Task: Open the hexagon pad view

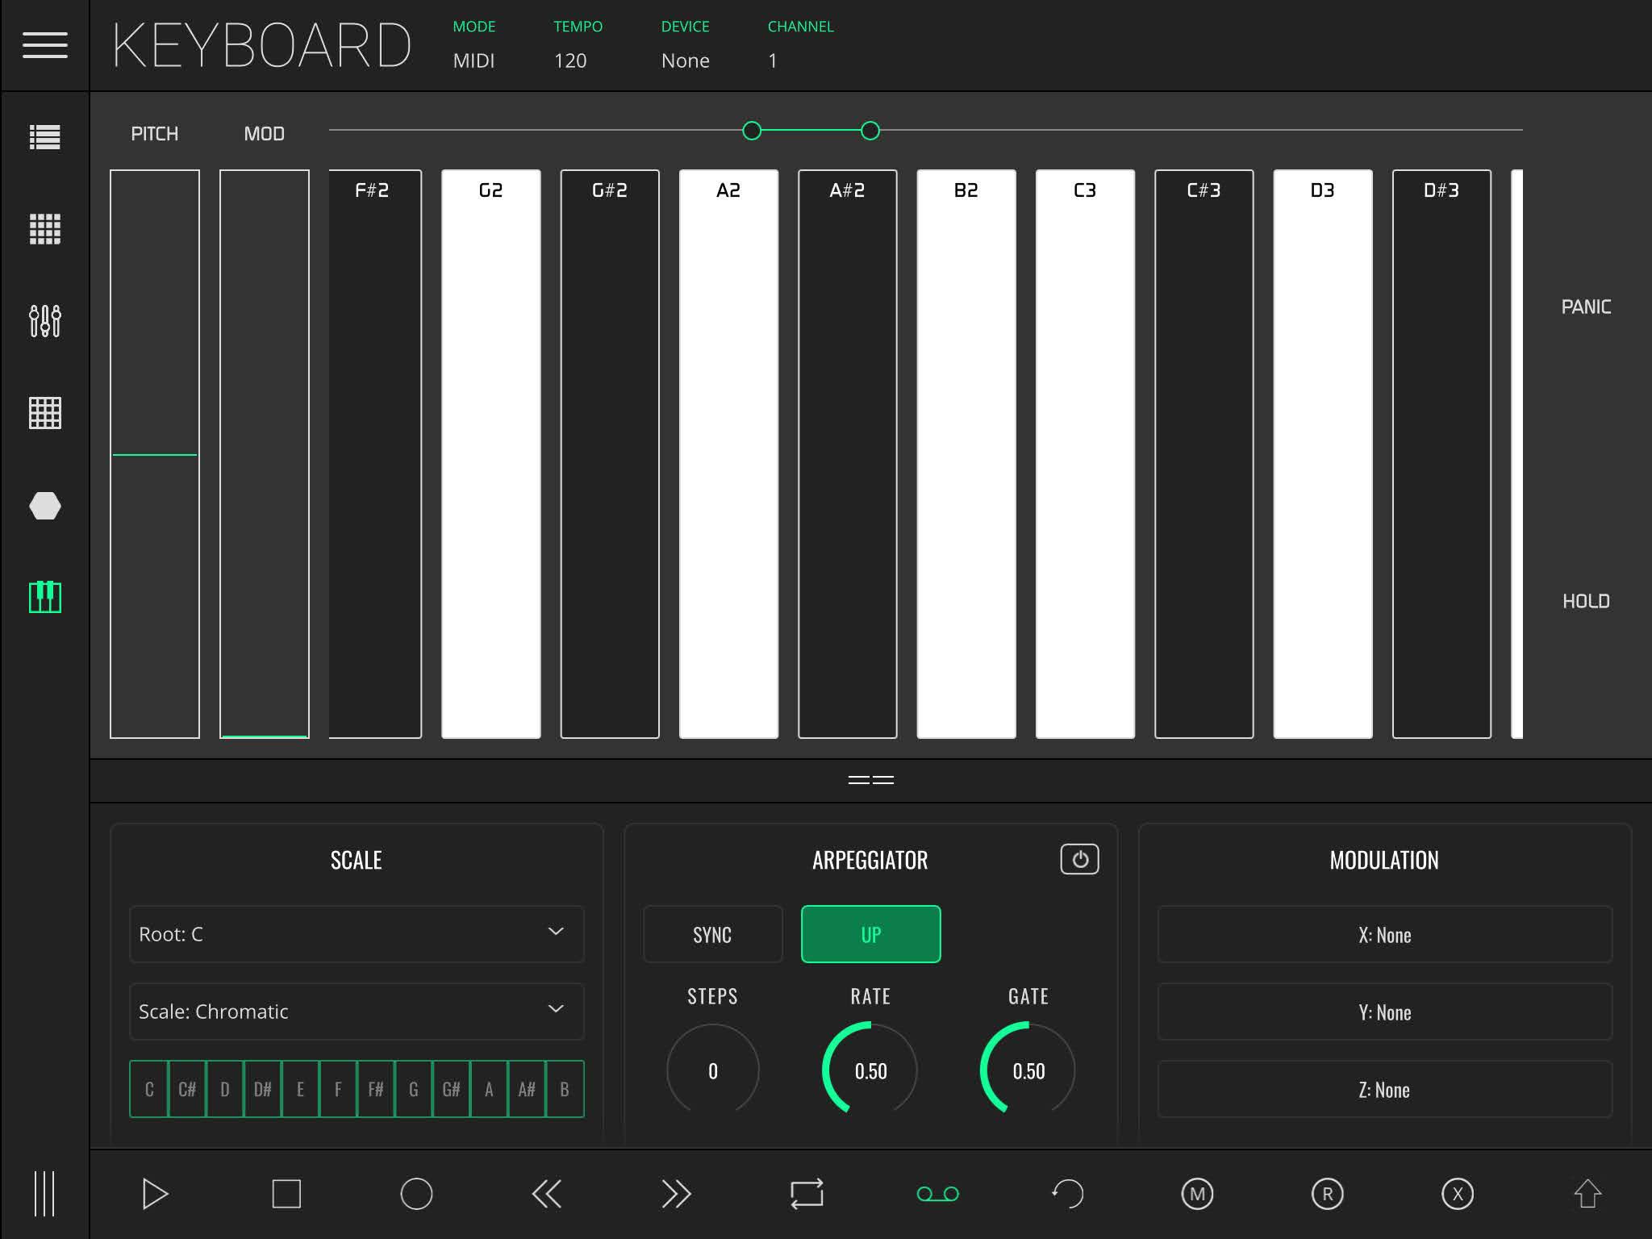Action: (44, 506)
